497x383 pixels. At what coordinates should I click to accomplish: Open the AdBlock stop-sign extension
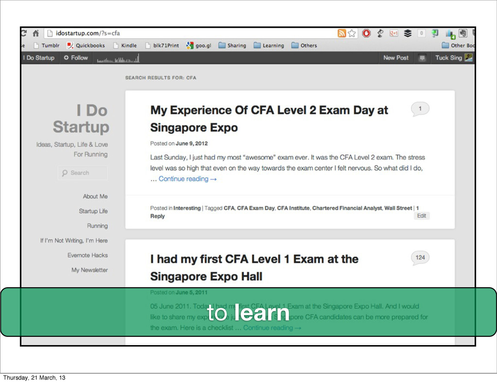[x=366, y=33]
